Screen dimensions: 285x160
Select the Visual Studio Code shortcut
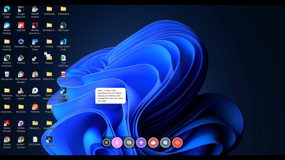tap(63, 45)
